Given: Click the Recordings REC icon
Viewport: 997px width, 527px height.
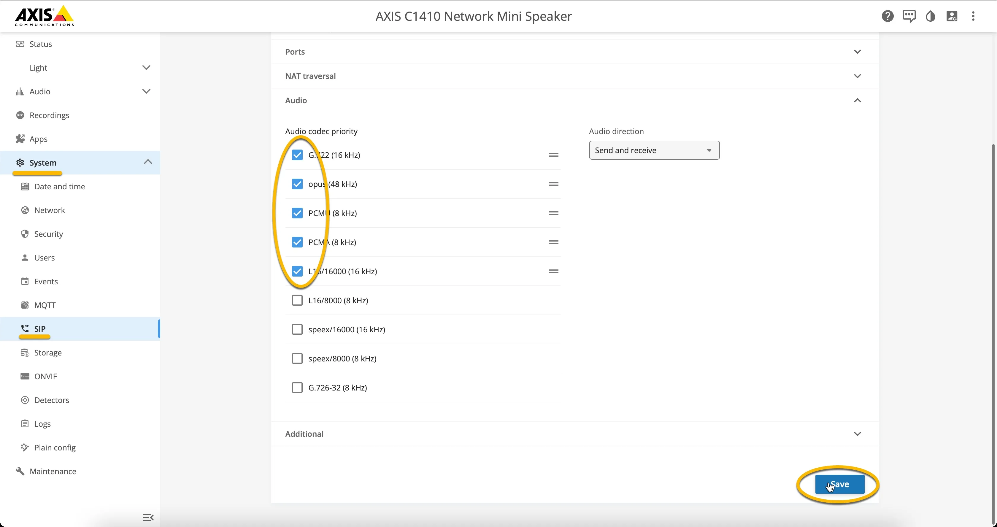Looking at the screenshot, I should tap(20, 115).
